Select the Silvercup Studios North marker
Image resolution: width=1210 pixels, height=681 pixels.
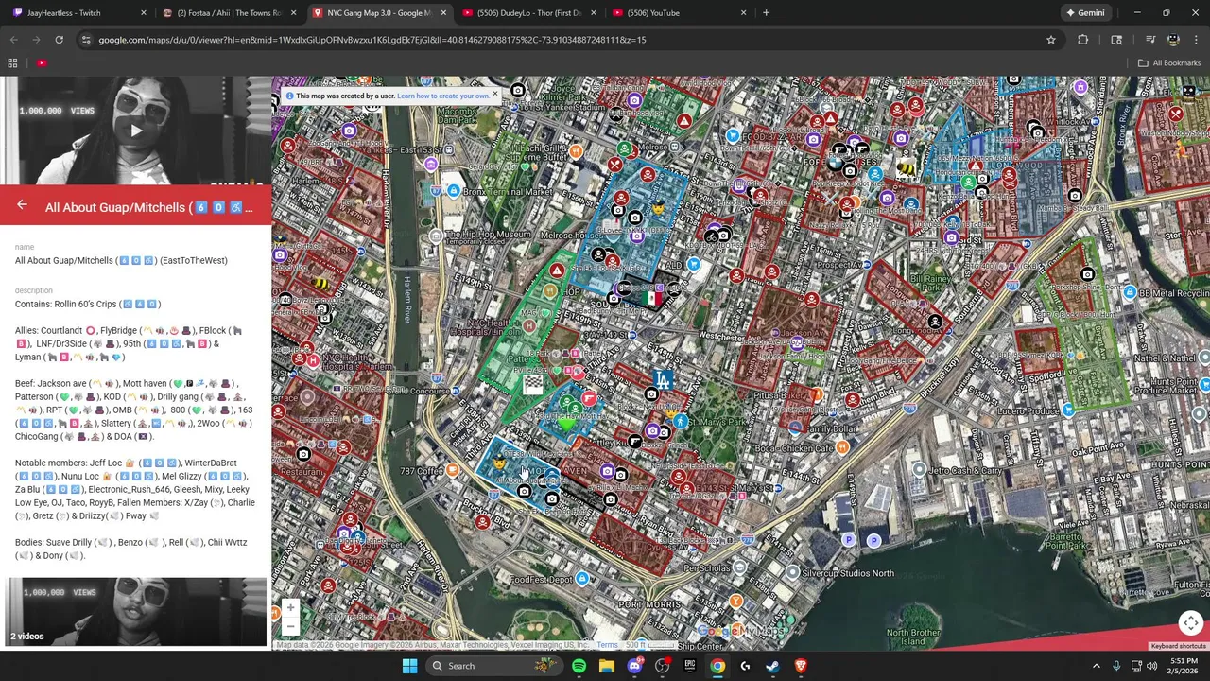click(793, 573)
